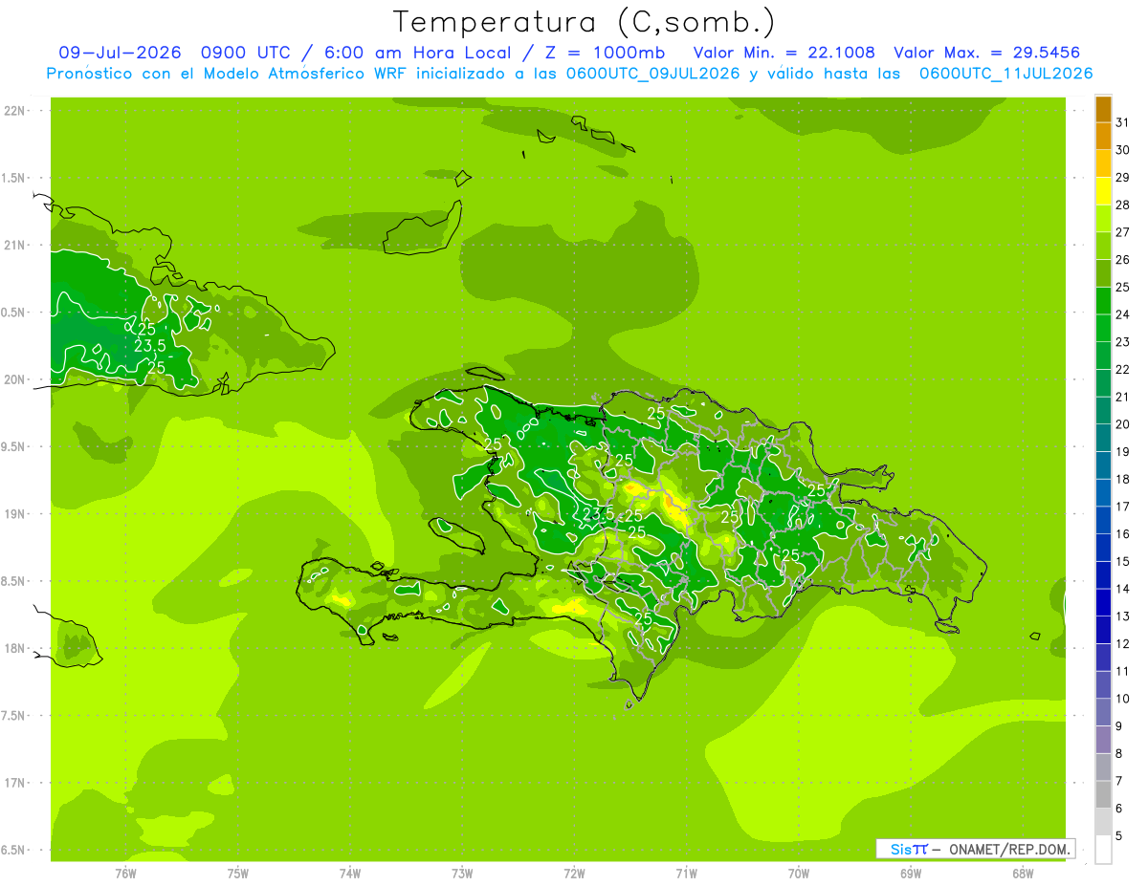Click the purple legend swatch between 8 and 9
The width and height of the screenshot is (1148, 886).
[1103, 740]
